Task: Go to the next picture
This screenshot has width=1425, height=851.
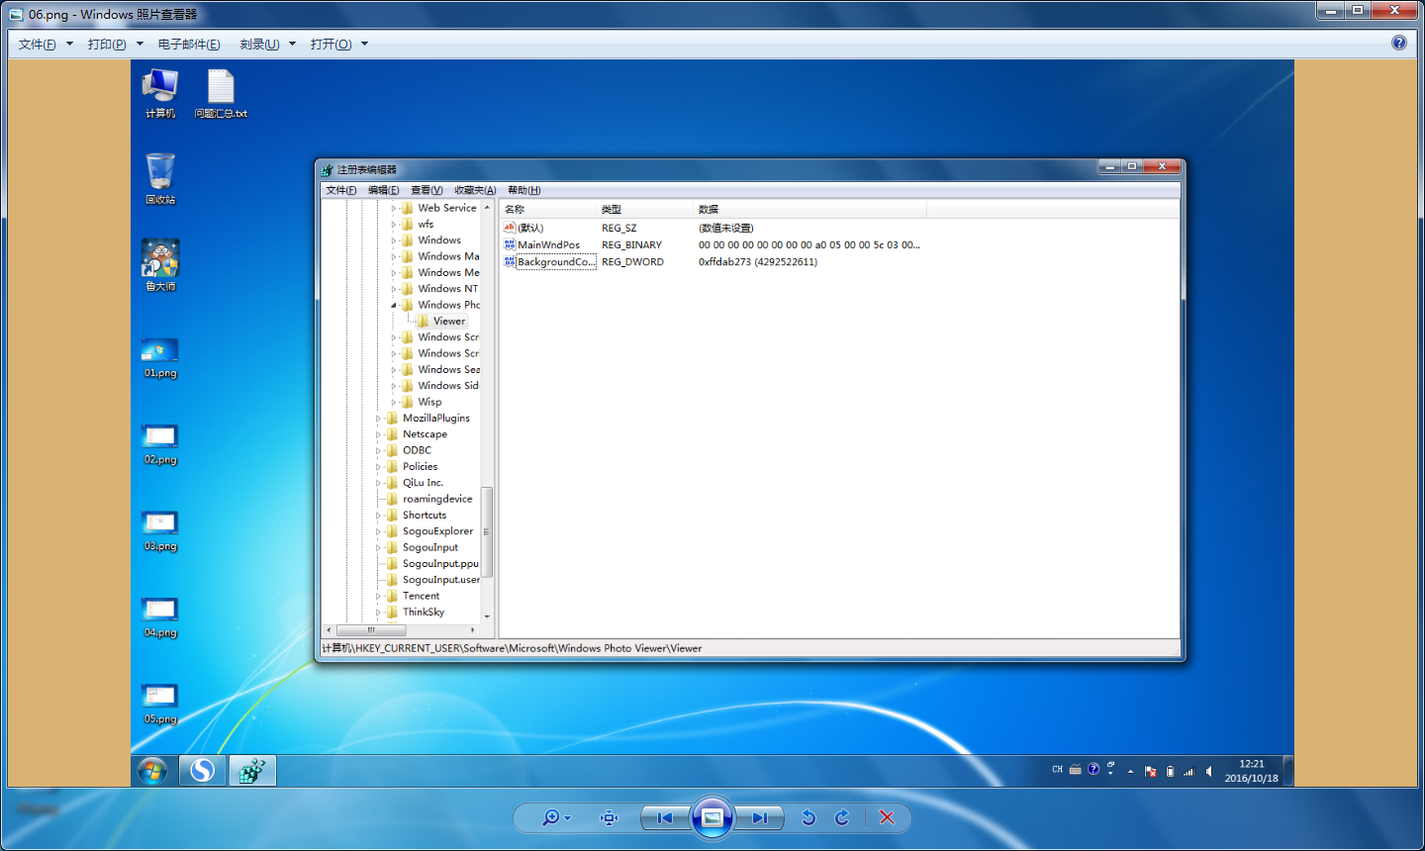Action: pyautogui.click(x=760, y=817)
